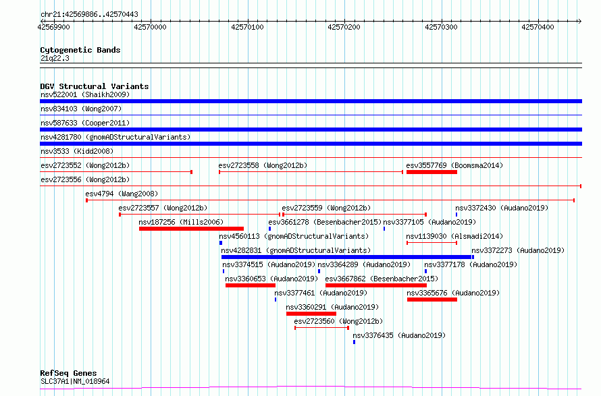
Task: Open variant esv4794 (Wang2008)
Action: tap(122, 194)
